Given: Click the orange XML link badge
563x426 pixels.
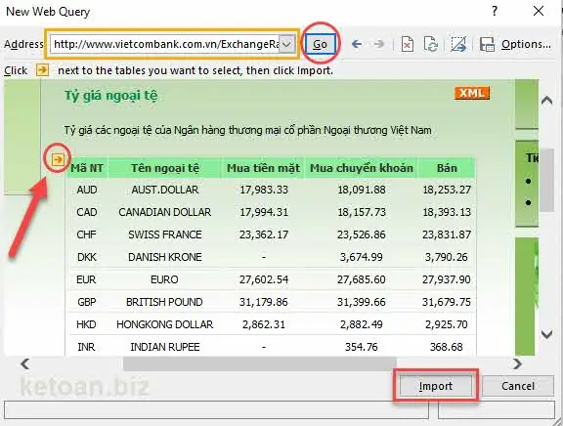Looking at the screenshot, I should (x=472, y=93).
